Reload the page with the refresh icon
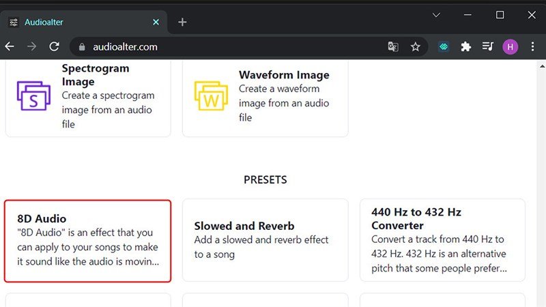 point(54,47)
